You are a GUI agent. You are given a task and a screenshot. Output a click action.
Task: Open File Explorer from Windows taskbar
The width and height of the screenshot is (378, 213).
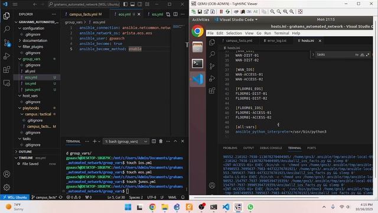(x=165, y=207)
